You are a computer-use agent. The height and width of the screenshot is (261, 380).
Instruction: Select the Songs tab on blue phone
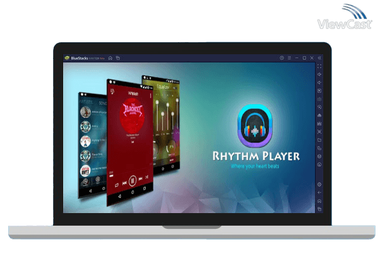[103, 103]
